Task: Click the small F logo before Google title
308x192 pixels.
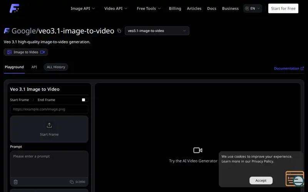Action: point(7,31)
